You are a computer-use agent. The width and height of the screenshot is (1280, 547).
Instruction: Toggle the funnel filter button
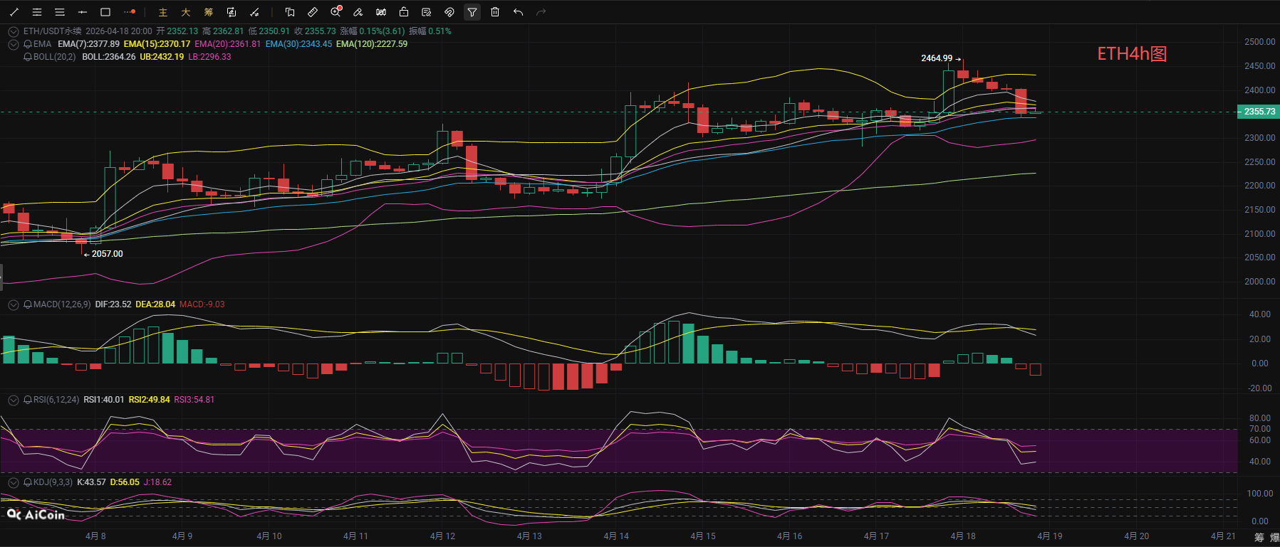472,12
